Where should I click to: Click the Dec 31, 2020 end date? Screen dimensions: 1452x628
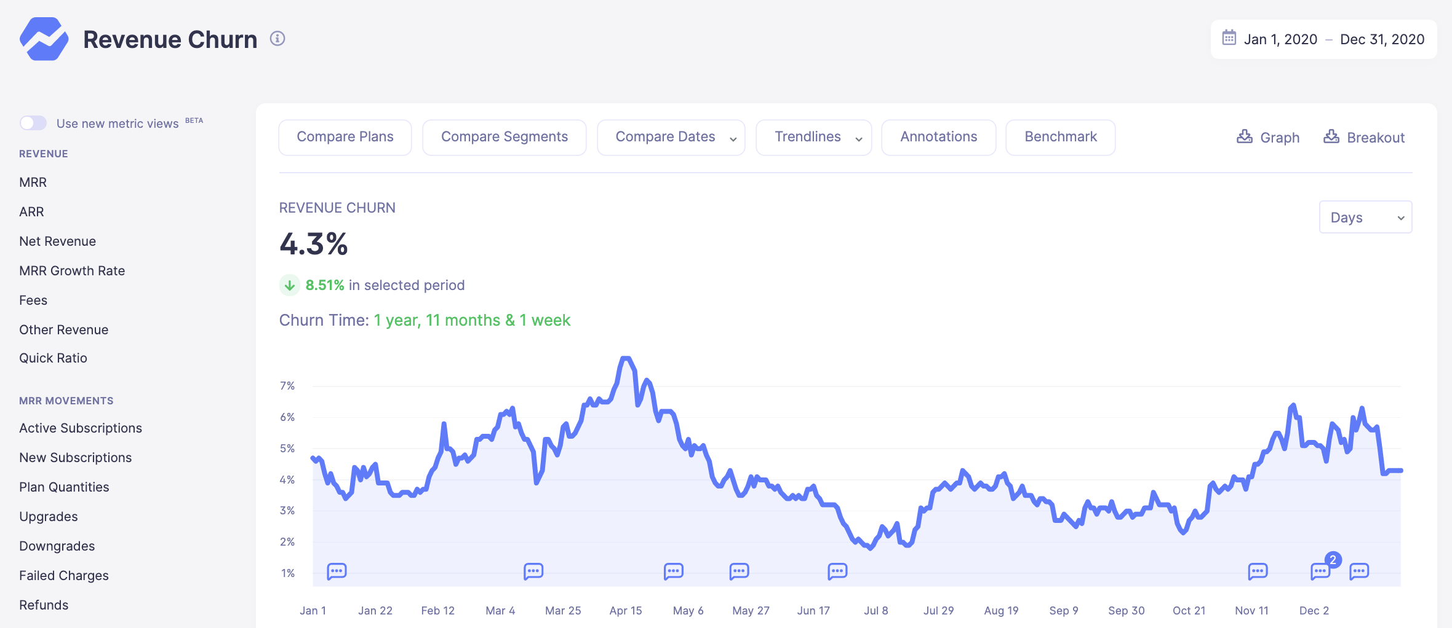point(1382,39)
